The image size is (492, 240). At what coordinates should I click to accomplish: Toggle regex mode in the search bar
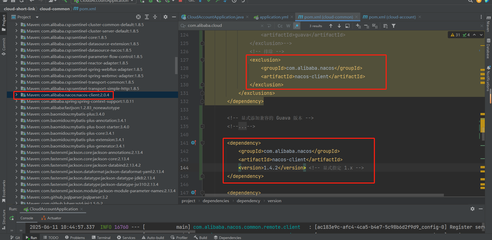click(296, 26)
